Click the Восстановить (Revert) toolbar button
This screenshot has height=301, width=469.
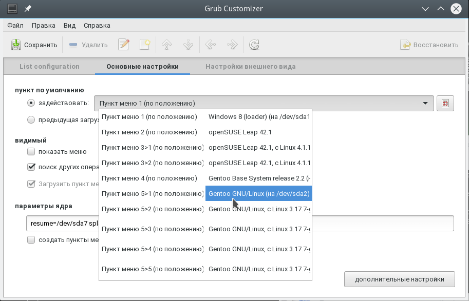(x=429, y=45)
